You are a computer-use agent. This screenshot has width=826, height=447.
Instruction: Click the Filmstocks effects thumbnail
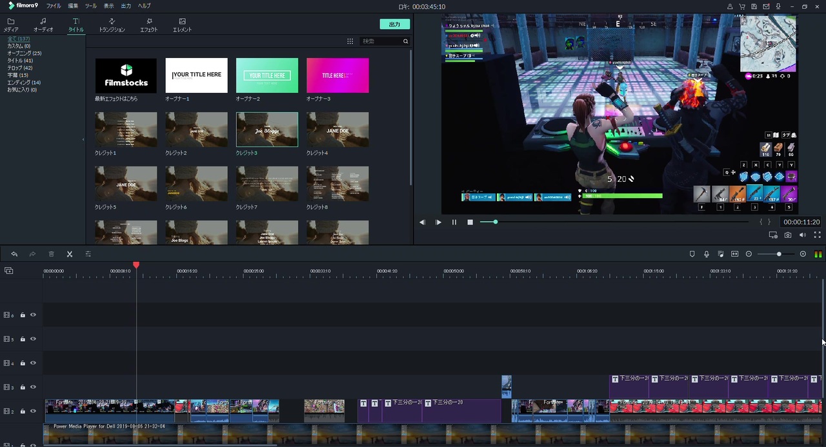click(126, 75)
